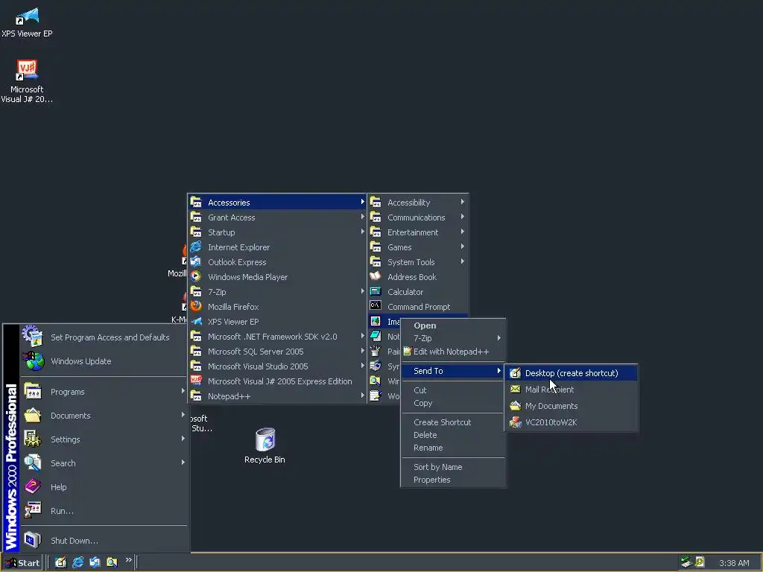Open the Notepad++ folder in Programs menu
Screen dimensions: 763x572
point(276,396)
